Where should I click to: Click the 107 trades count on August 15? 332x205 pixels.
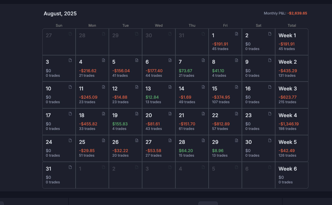221,102
